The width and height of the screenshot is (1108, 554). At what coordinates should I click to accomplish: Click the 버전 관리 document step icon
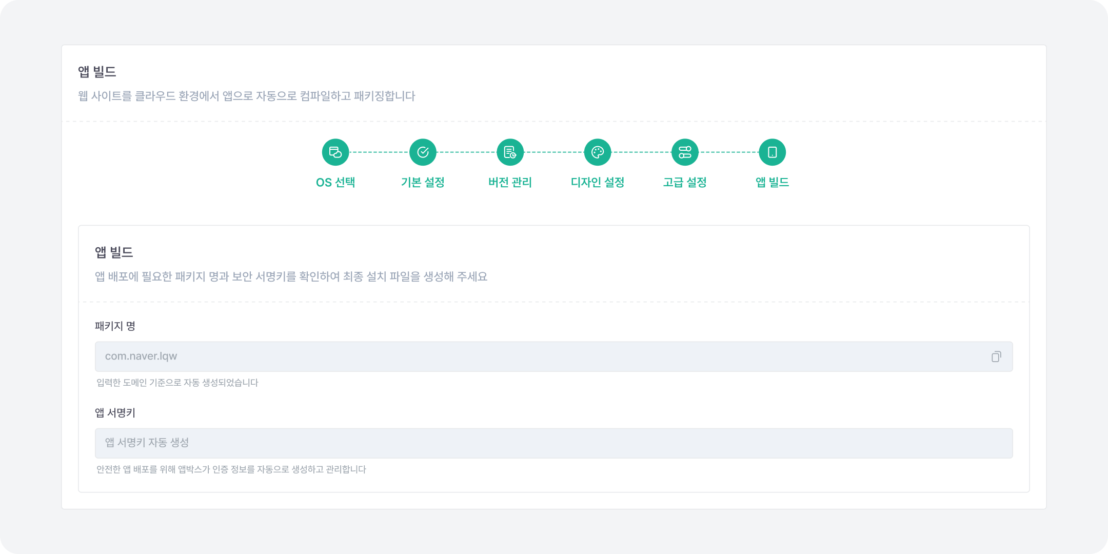510,152
